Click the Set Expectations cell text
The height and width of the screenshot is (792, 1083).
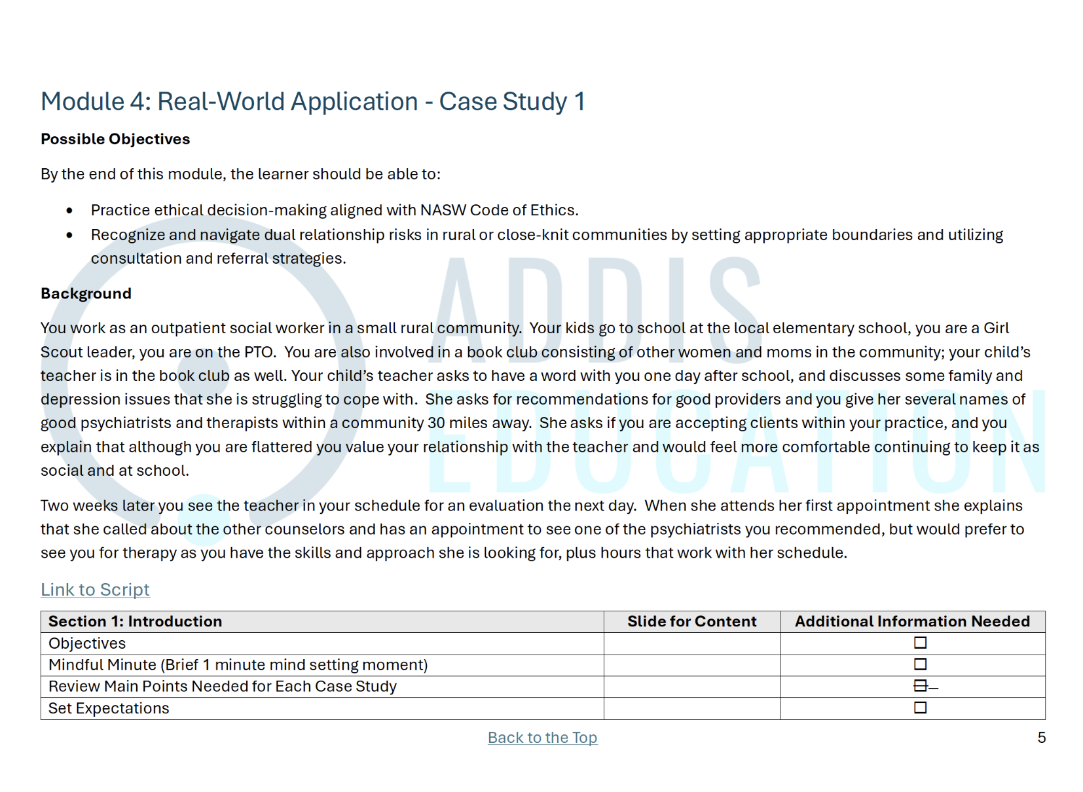click(109, 708)
